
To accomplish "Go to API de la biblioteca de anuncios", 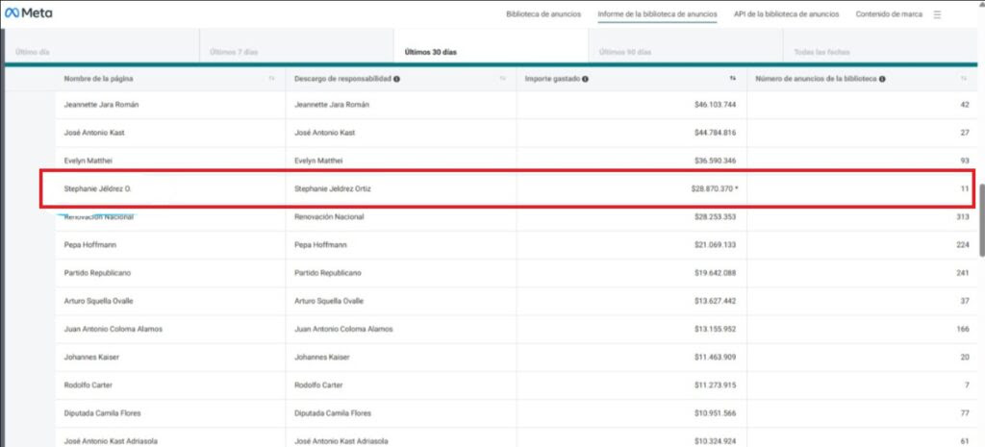I will pyautogui.click(x=786, y=14).
